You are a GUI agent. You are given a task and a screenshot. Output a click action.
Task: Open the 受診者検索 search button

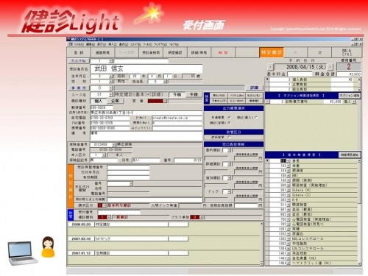pyautogui.click(x=151, y=52)
